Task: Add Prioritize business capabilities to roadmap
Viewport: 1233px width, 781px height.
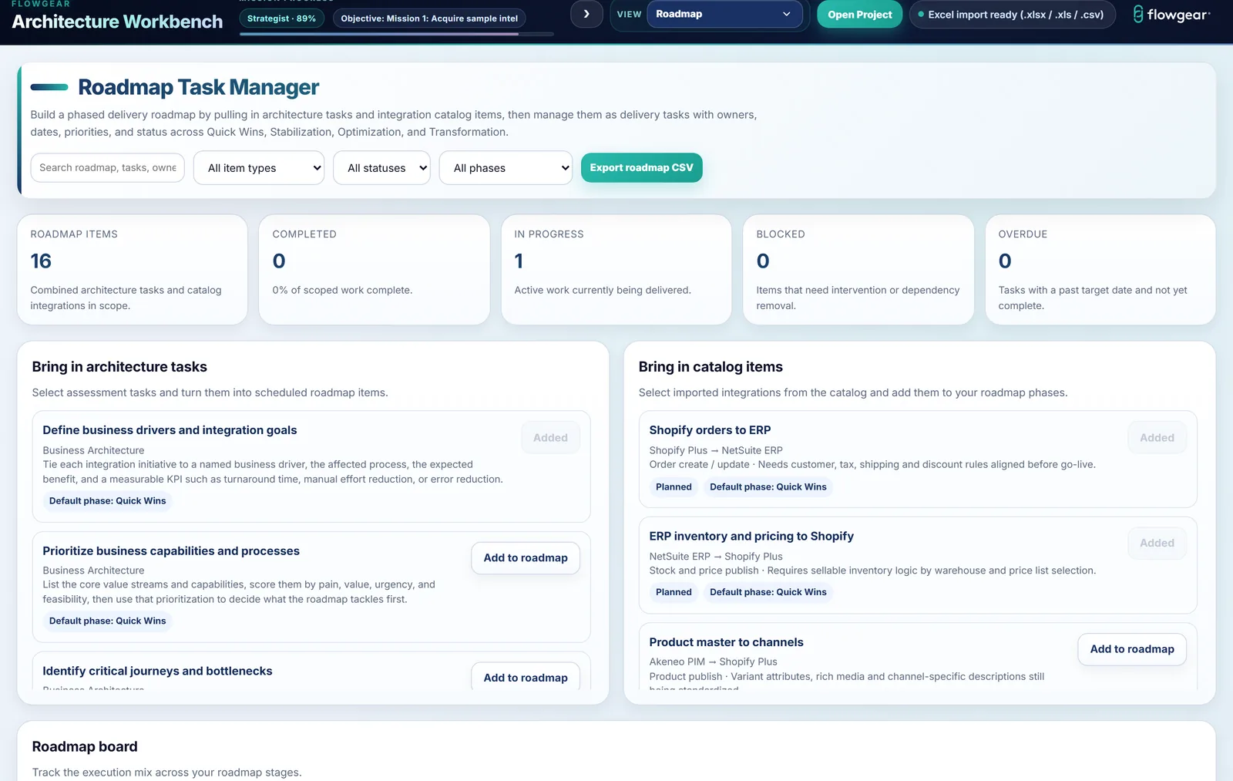Action: pyautogui.click(x=526, y=557)
